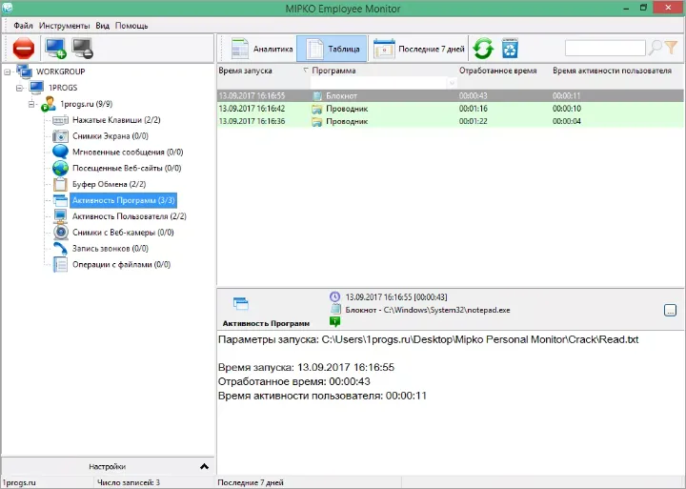This screenshot has height=489, width=686.
Task: Click the Посещенные Веб-сайты globe icon
Action: point(60,168)
